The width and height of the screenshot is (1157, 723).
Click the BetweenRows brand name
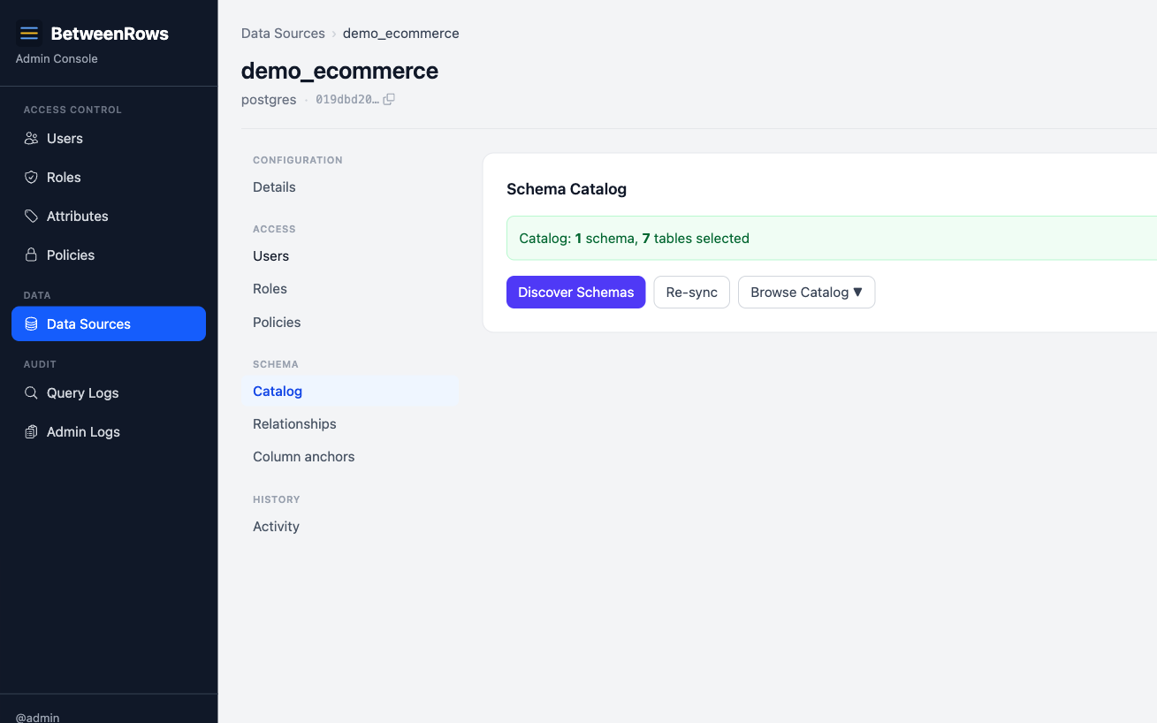(x=110, y=34)
